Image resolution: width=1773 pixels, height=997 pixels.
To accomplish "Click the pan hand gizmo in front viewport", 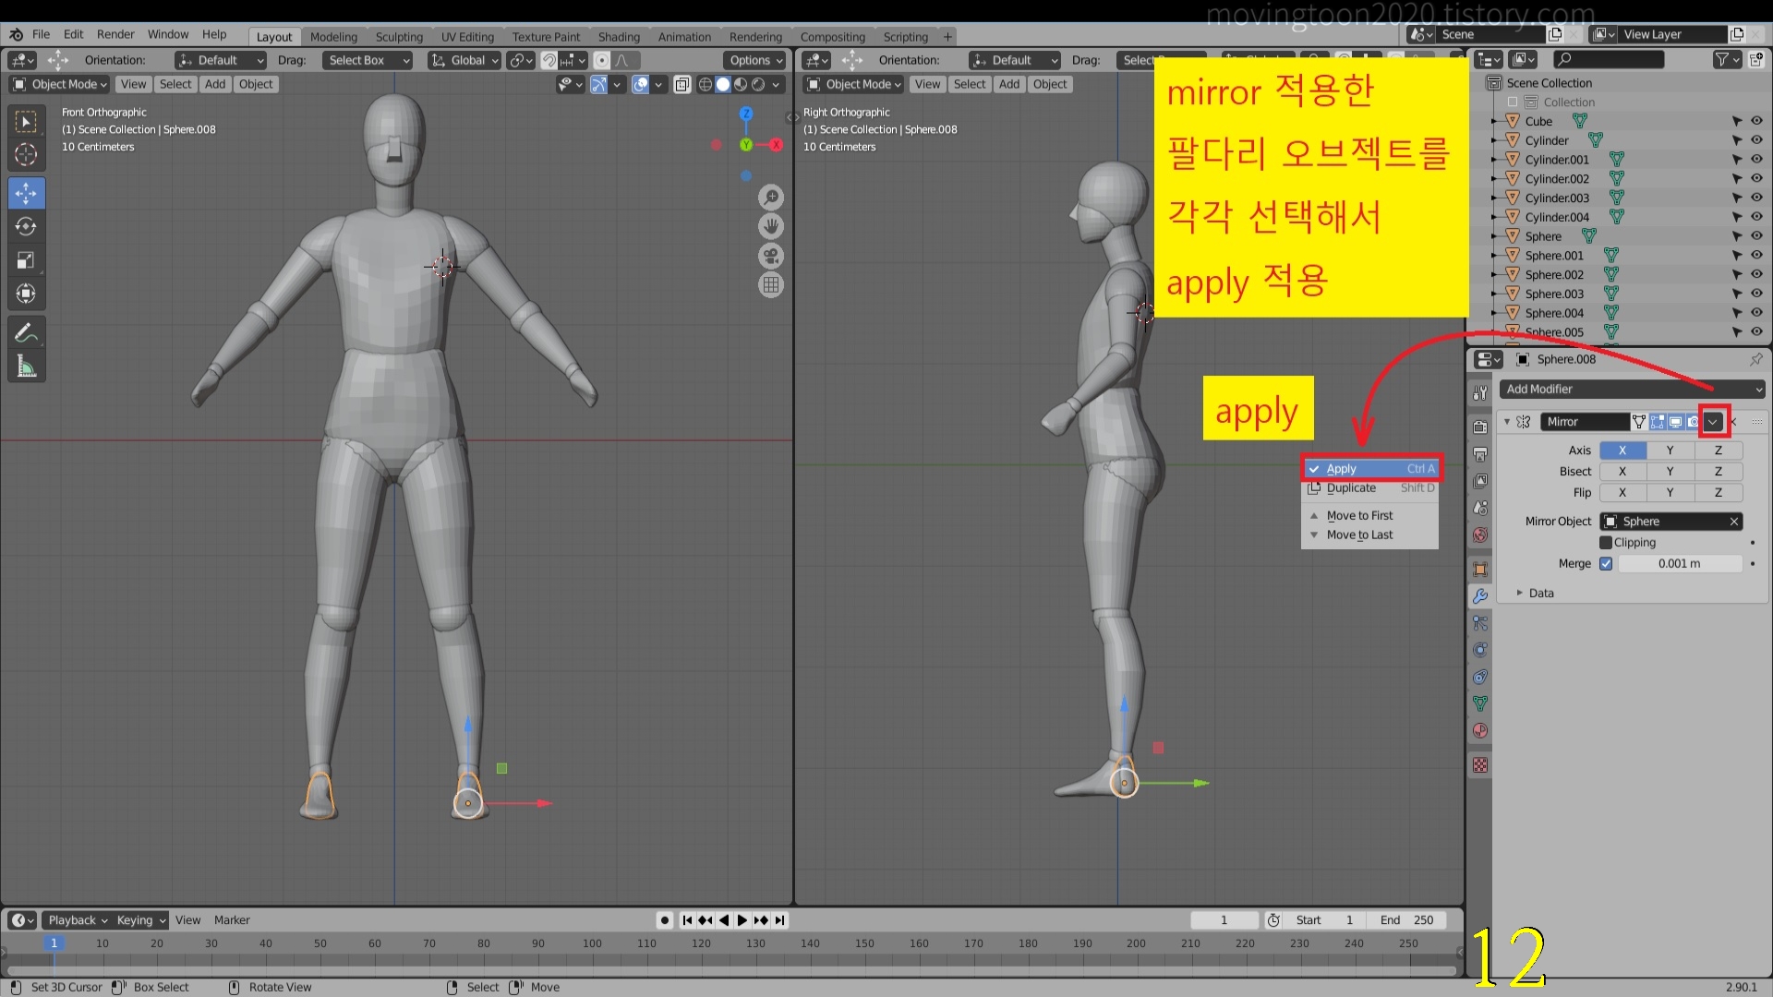I will tap(771, 226).
